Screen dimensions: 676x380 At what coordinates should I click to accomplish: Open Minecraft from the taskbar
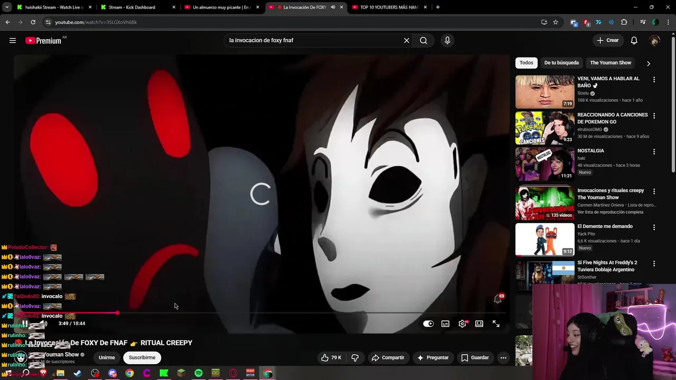[x=181, y=373]
